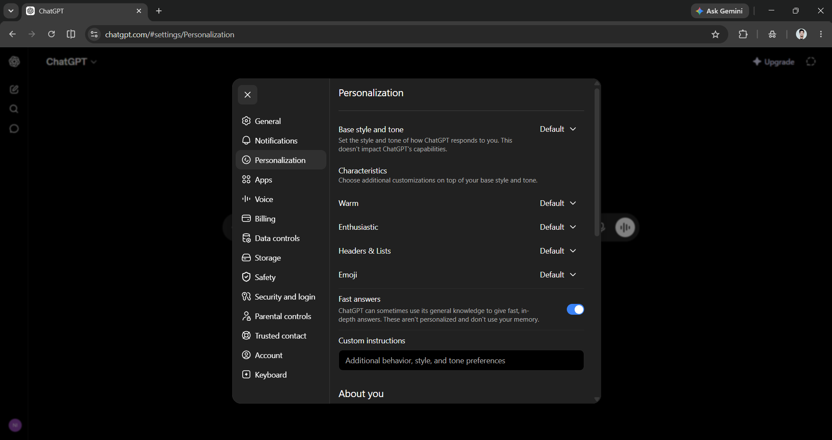Click the chat bubble sidebar icon
Screen dimensions: 832x440
click(14, 128)
